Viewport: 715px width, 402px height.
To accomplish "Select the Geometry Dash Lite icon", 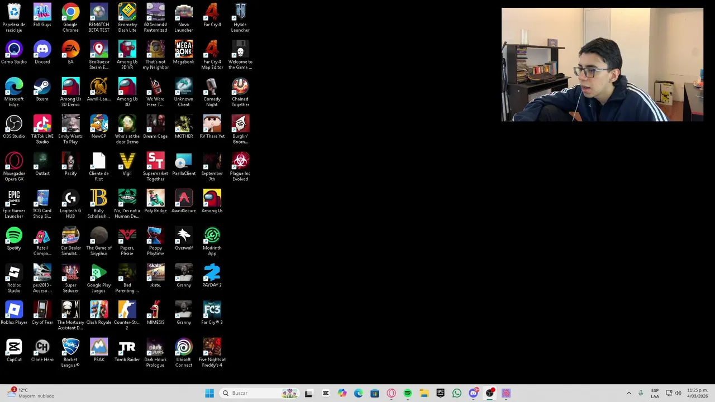I will pyautogui.click(x=127, y=17).
